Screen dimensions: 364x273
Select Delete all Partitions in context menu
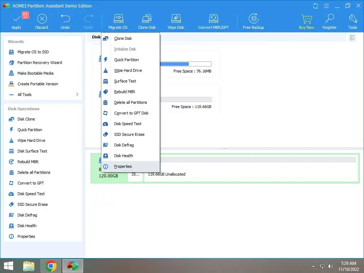[x=130, y=103]
